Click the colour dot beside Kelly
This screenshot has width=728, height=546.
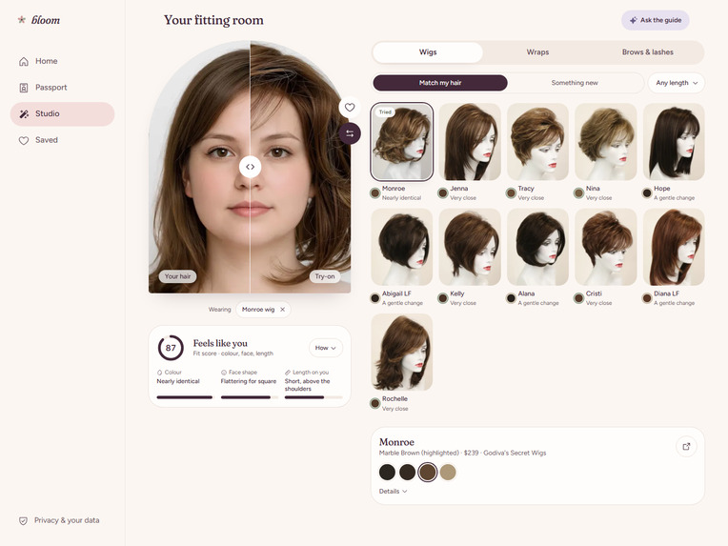(443, 298)
